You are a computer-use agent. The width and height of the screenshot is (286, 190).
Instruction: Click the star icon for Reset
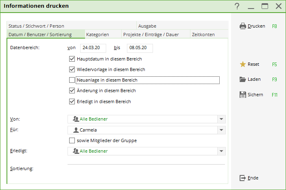(242, 64)
